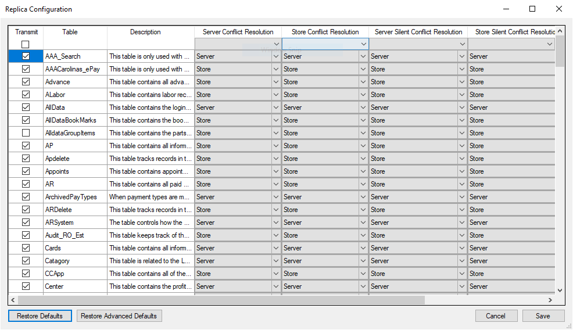Click horizontal scrollbar left arrow
573x330 pixels.
13,300
